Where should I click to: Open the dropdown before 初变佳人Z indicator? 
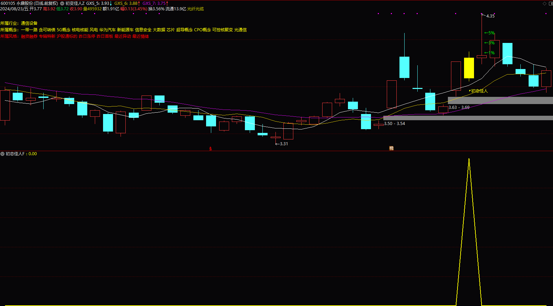coord(62,3)
